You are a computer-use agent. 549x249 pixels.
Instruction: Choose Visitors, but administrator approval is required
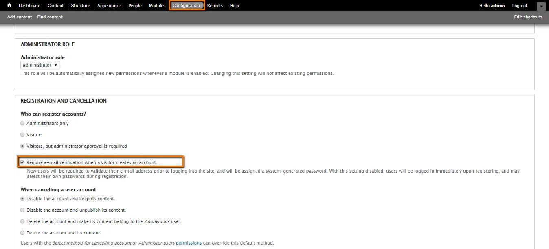pyautogui.click(x=22, y=146)
